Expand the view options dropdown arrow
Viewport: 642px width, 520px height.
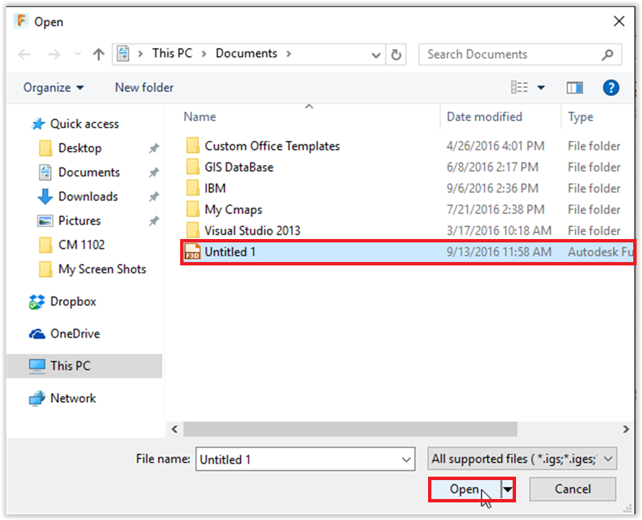tap(541, 88)
